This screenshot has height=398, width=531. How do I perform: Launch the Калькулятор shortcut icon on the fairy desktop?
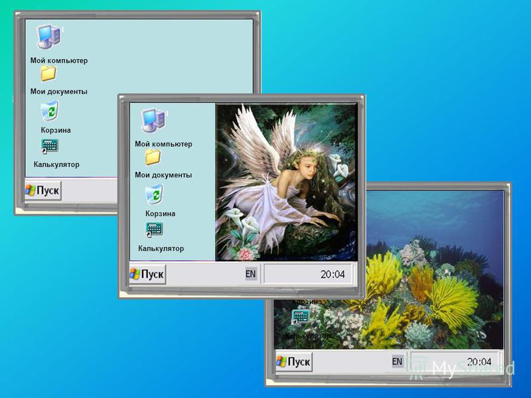click(154, 230)
